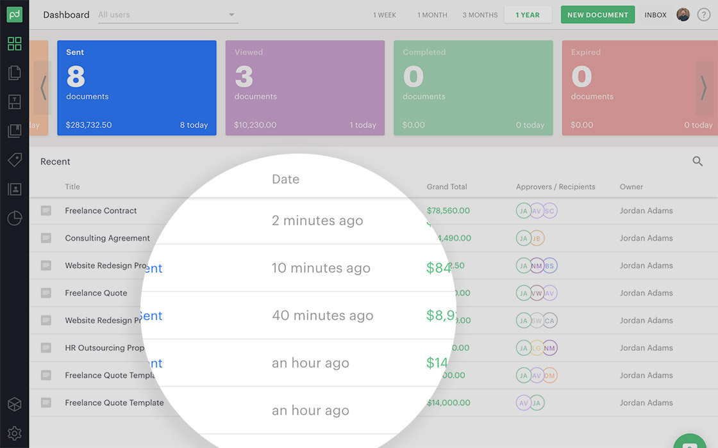Click the DM recipient avatar
Image resolution: width=718 pixels, height=448 pixels.
pos(549,375)
